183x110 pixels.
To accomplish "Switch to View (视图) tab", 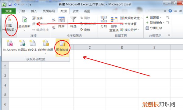I will [x=87, y=11].
